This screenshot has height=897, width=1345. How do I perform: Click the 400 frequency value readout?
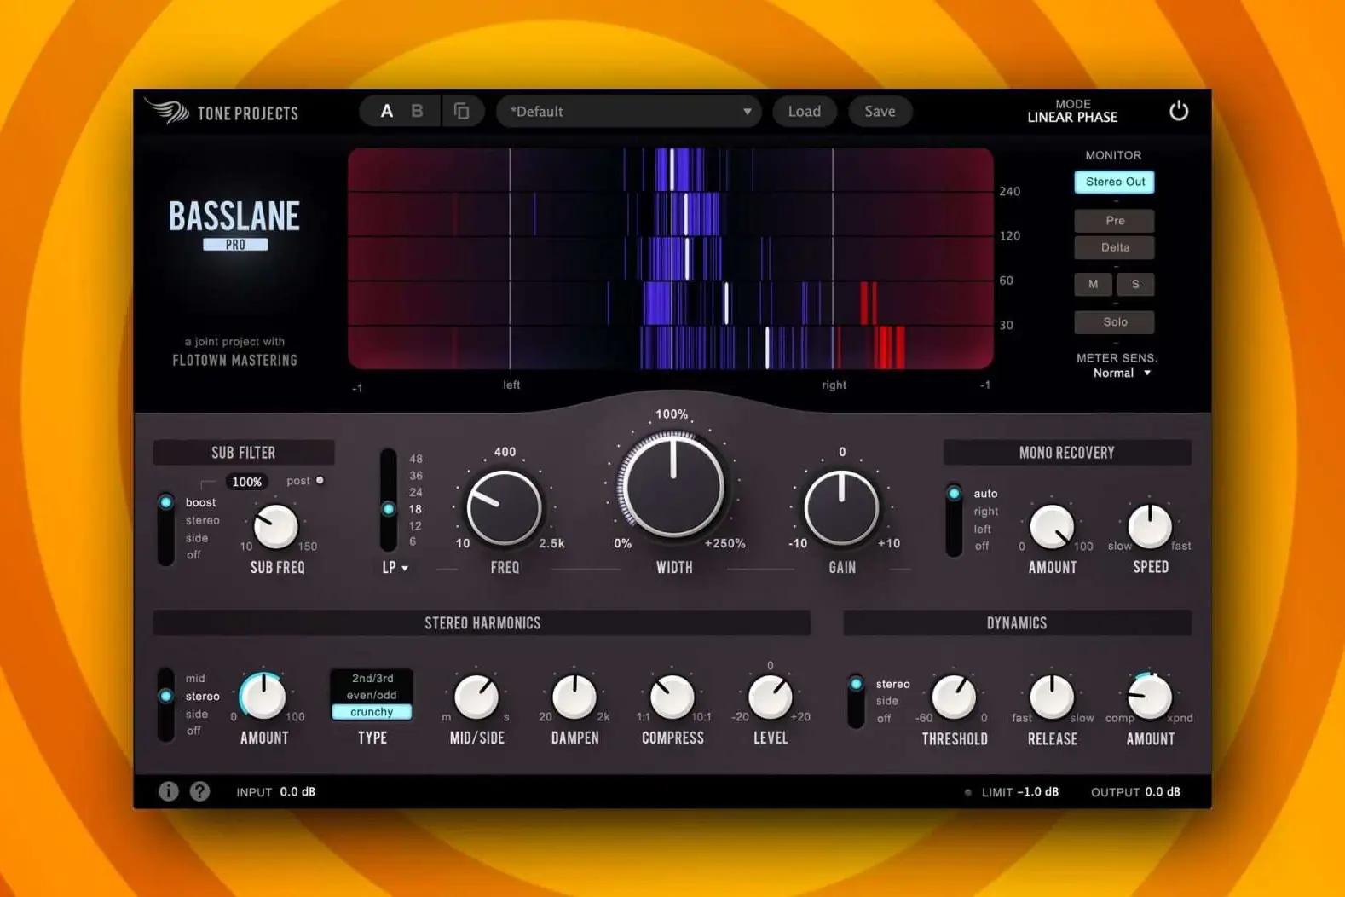click(505, 452)
